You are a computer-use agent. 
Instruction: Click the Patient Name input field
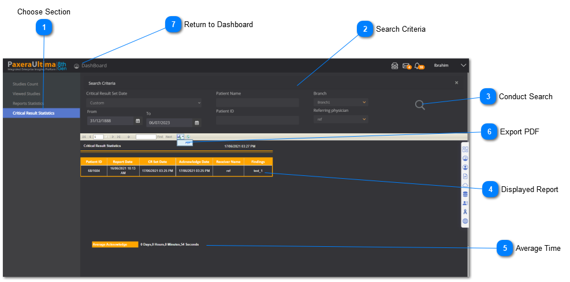258,103
